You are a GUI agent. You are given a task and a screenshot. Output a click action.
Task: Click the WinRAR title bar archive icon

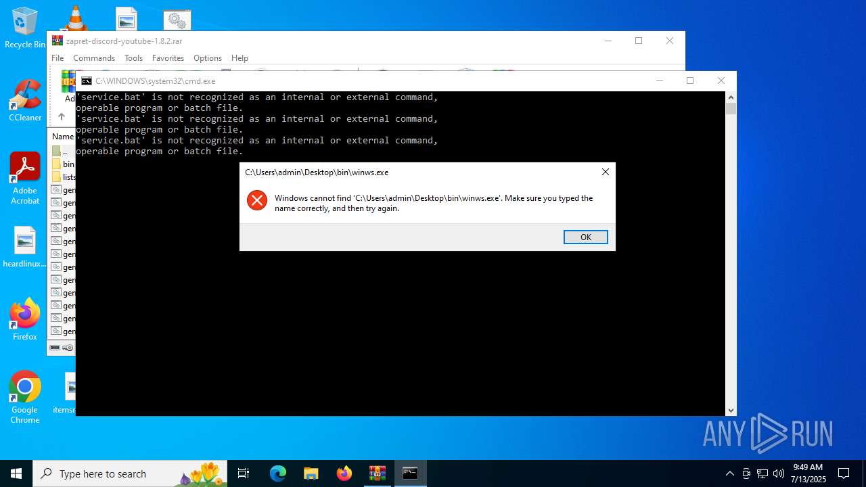click(x=58, y=41)
